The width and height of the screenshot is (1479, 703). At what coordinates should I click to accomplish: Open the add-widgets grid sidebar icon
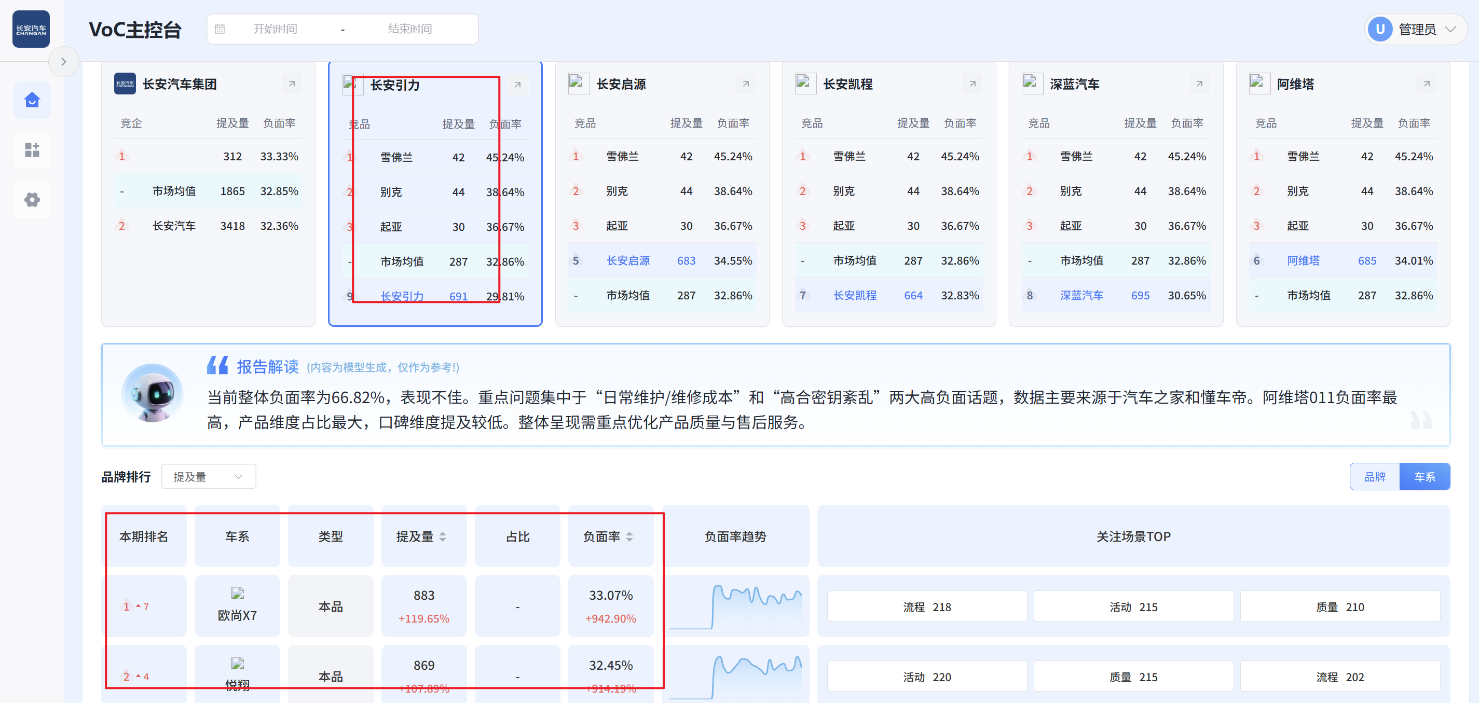(x=32, y=150)
